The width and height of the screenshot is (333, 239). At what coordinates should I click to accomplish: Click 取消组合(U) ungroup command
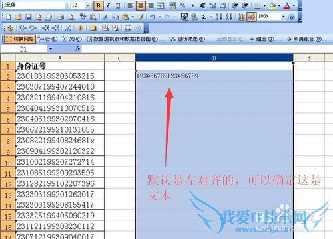point(308,39)
